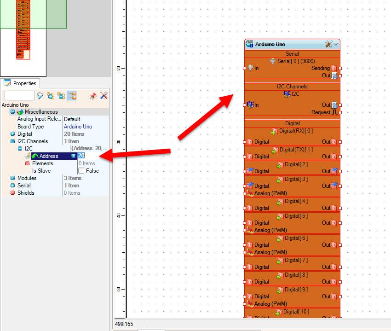Click the Digital[6] Out pin icon
The image size is (391, 331).
pos(334,245)
